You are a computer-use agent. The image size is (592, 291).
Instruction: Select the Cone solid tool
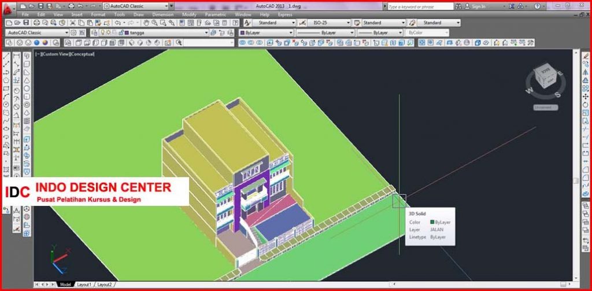[x=27, y=80]
